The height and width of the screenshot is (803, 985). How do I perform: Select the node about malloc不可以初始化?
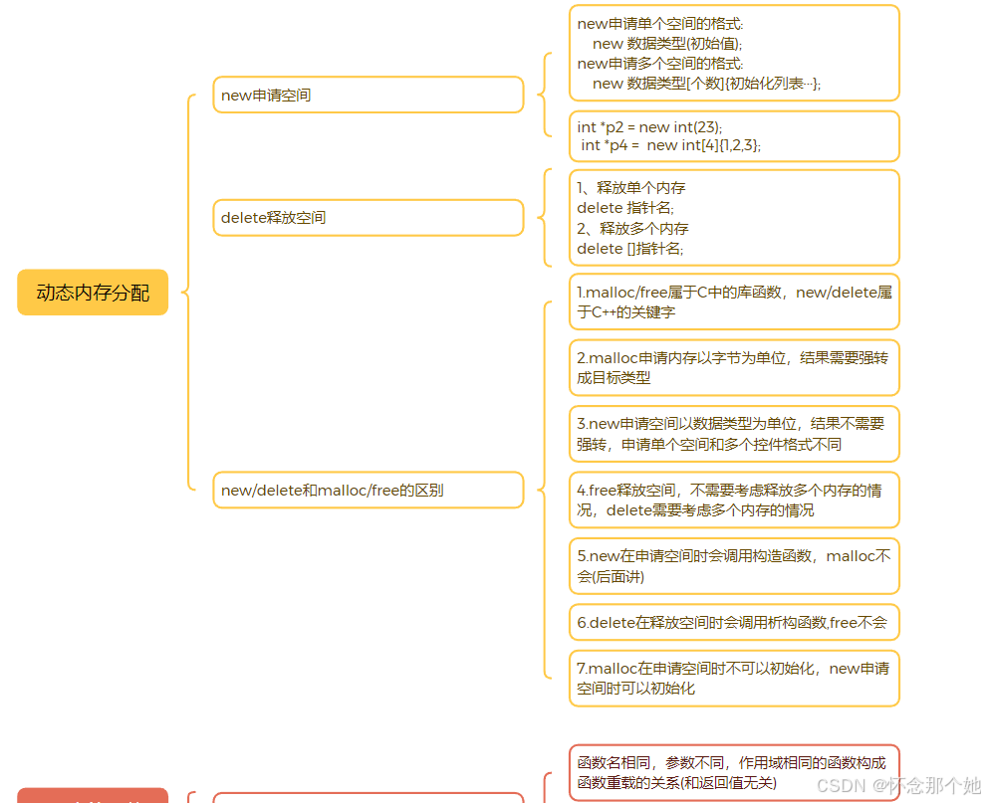734,678
